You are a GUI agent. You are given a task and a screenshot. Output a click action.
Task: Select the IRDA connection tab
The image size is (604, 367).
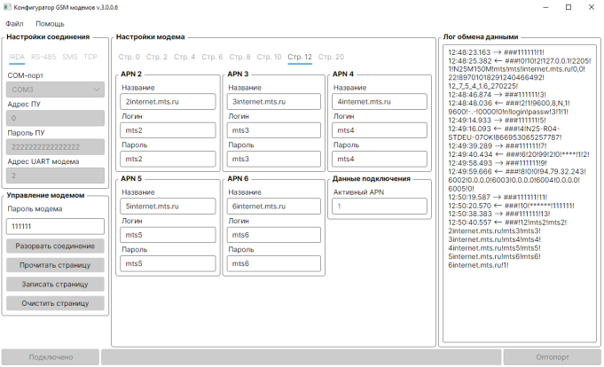point(17,57)
